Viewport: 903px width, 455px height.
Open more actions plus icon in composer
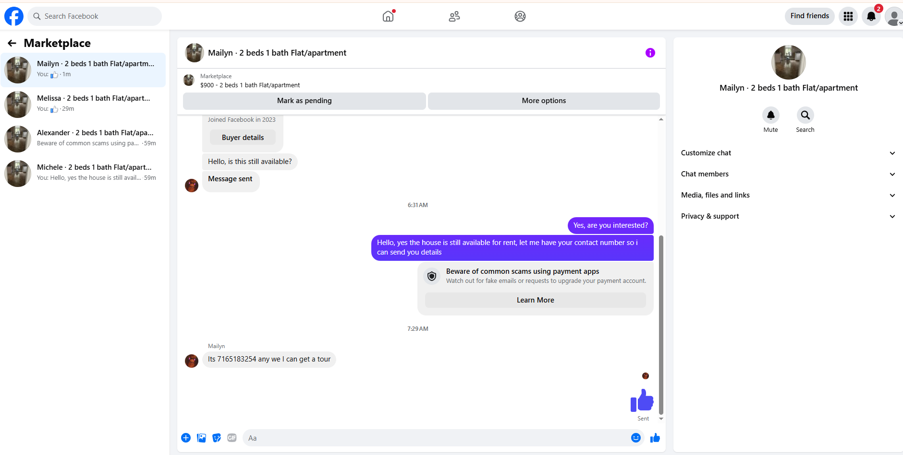186,438
